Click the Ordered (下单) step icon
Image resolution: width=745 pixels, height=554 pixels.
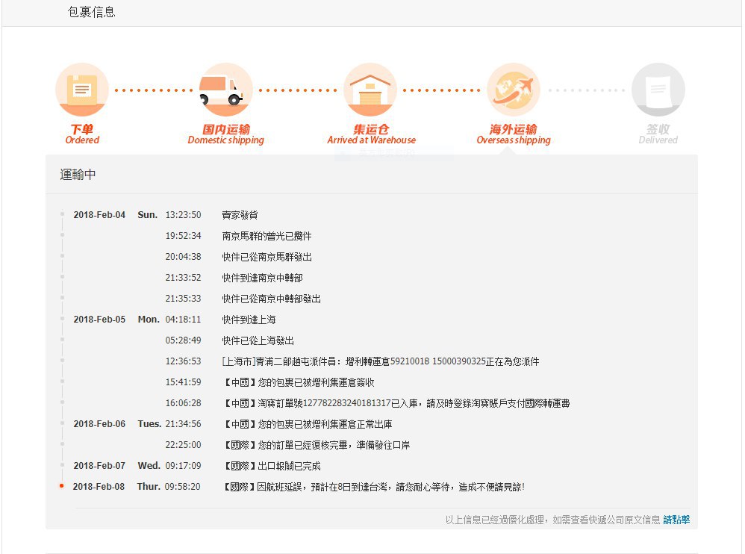[82, 90]
